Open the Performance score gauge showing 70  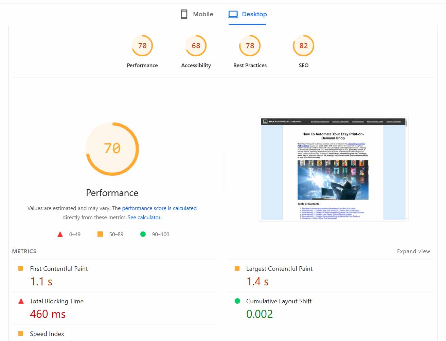pos(142,45)
